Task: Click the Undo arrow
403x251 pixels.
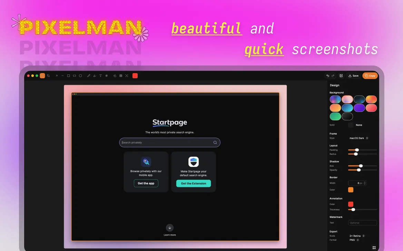Action: coord(328,76)
